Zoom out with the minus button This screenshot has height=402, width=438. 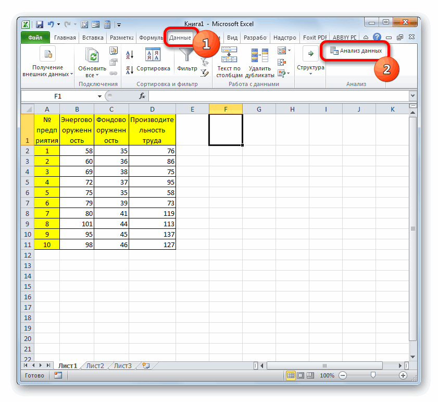click(343, 375)
